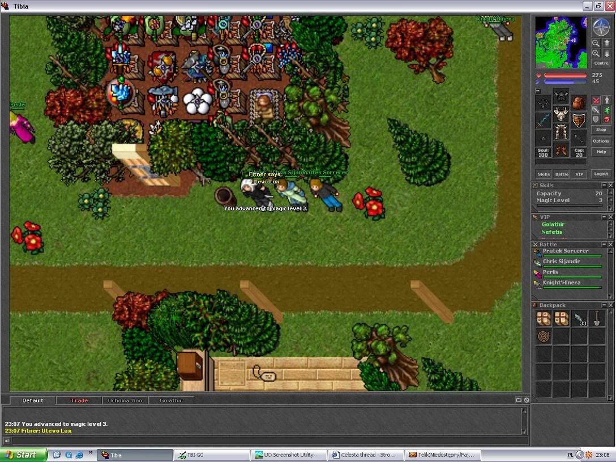Click the minimap thumbnail

(561, 42)
